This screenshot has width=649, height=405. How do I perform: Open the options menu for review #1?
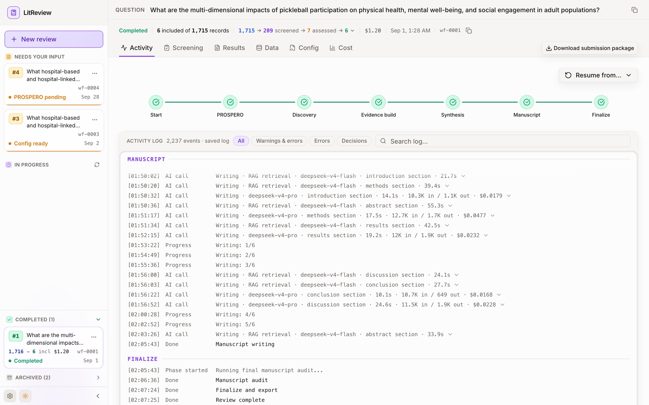[x=94, y=337]
